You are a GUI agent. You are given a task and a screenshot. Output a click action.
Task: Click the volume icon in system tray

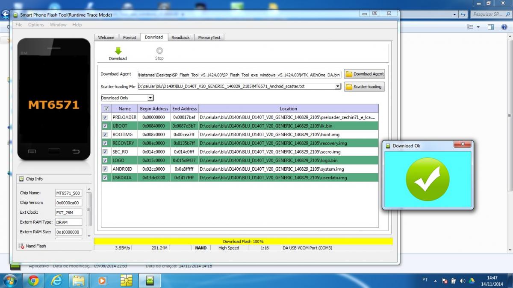(x=462, y=281)
